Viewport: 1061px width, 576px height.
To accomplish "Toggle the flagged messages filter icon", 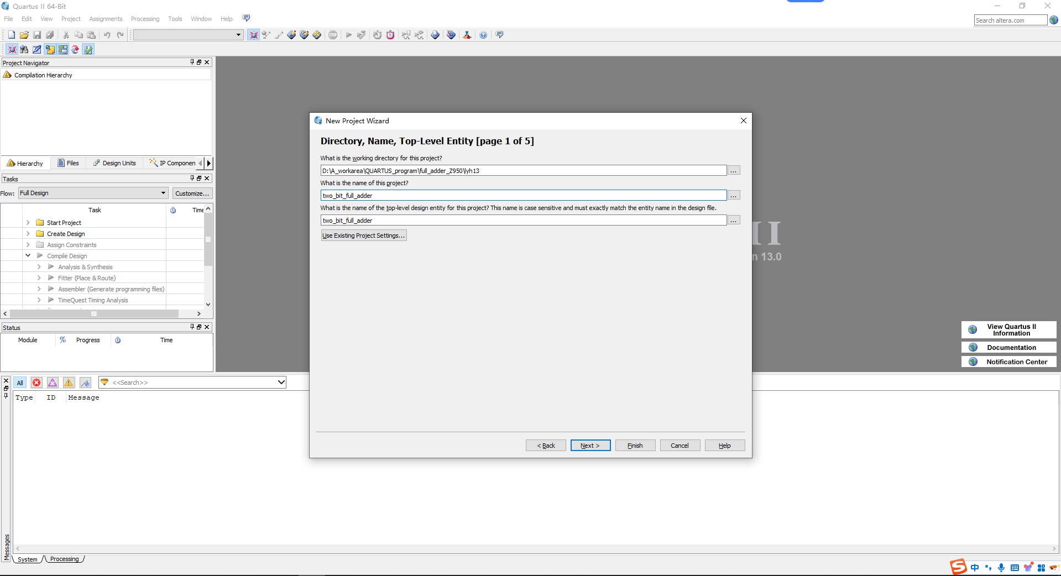I will coord(85,383).
